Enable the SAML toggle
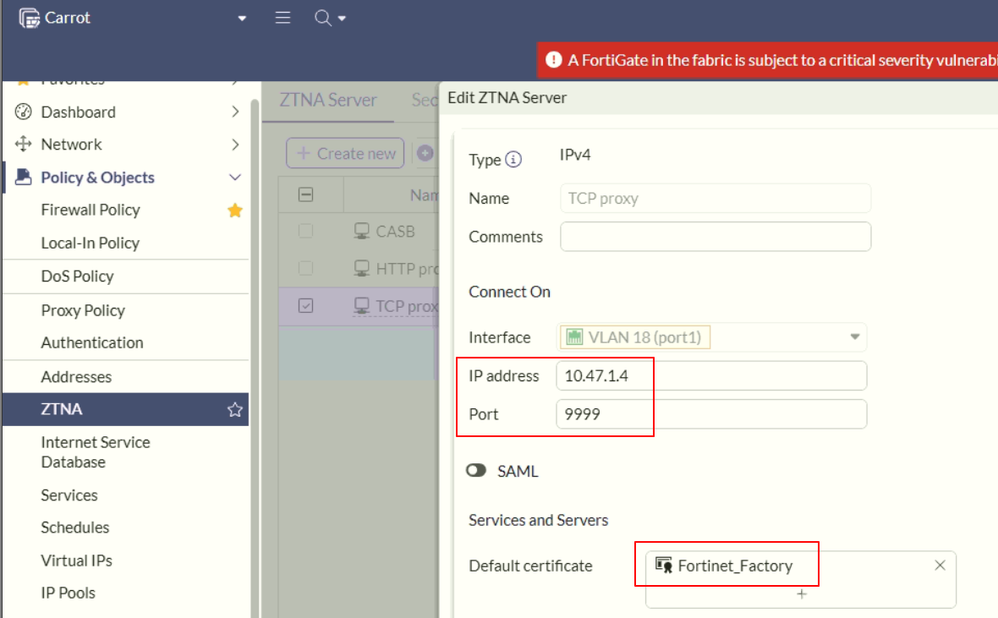 pos(476,470)
